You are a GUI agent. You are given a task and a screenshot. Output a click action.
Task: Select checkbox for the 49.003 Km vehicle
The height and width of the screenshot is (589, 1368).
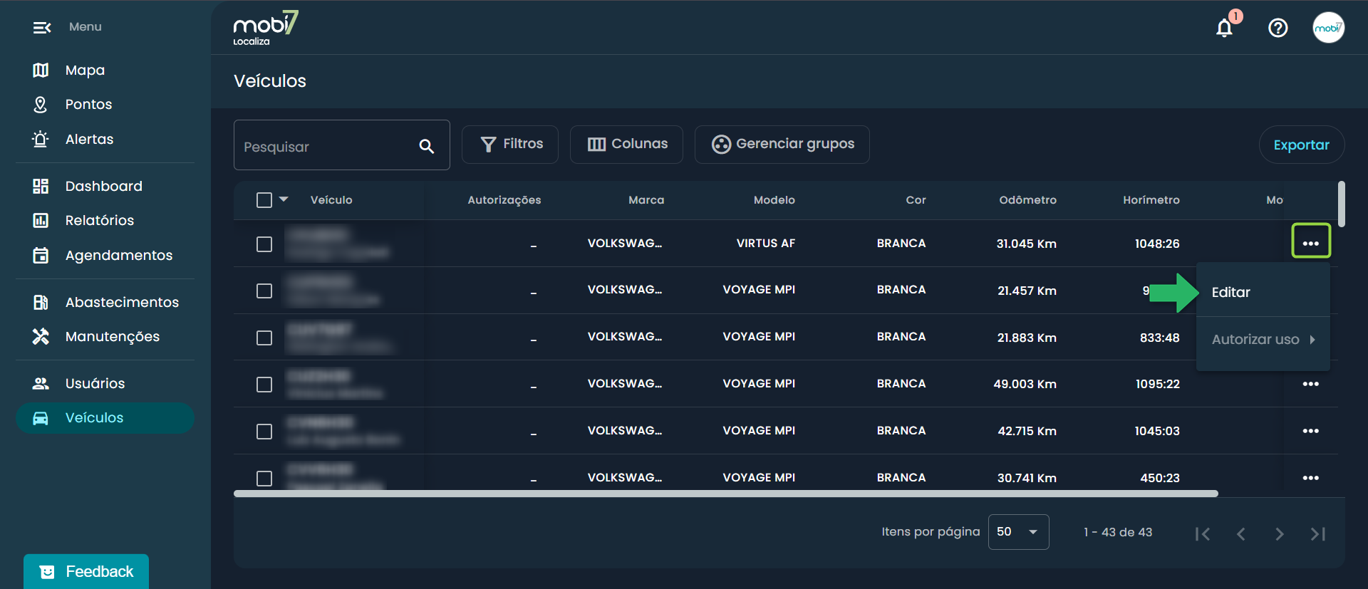pos(264,385)
